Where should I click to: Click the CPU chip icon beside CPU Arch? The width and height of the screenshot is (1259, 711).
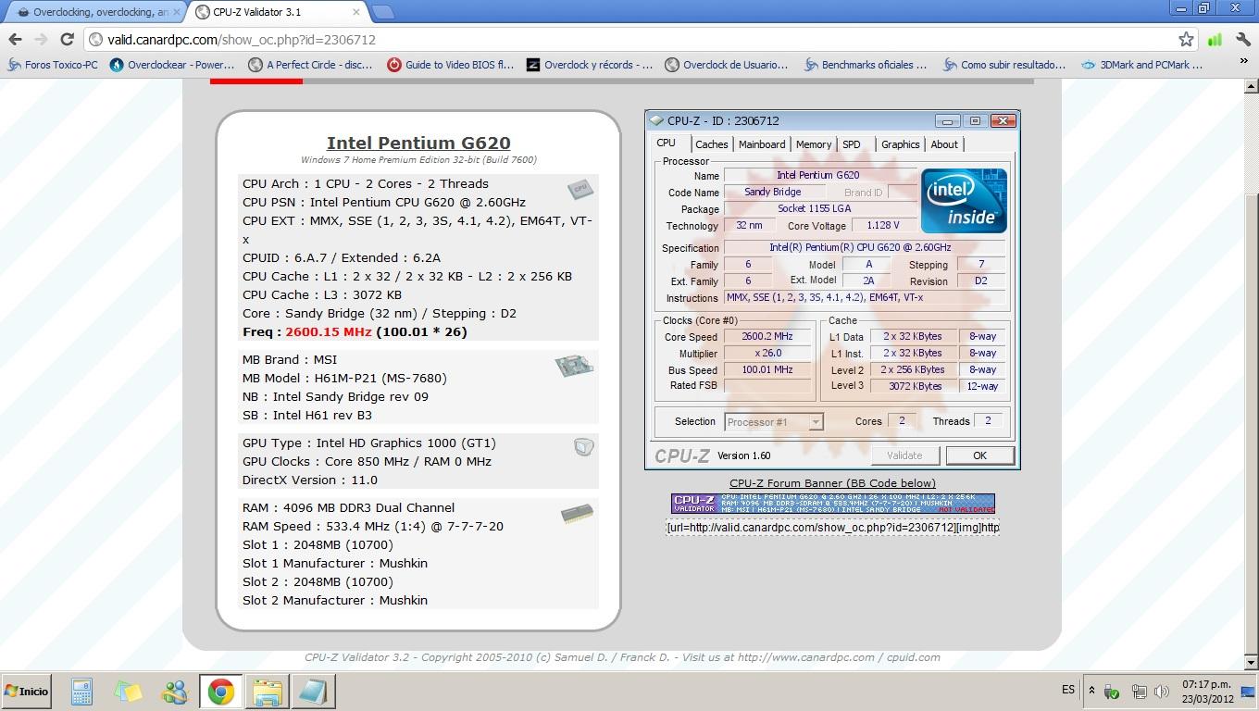click(x=580, y=189)
